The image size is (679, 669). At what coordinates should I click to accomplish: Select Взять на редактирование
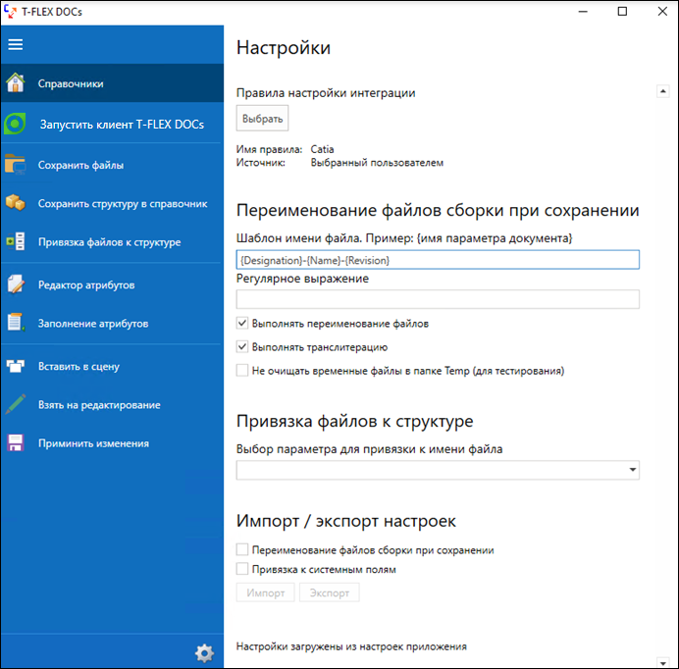(x=112, y=405)
